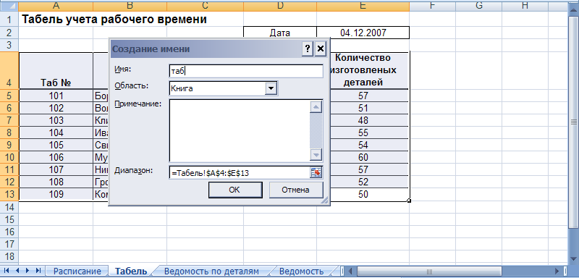Switch to the Расписание sheet tab

click(x=77, y=271)
